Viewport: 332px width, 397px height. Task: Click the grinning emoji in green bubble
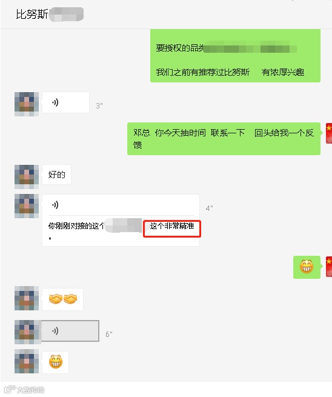coord(307,267)
